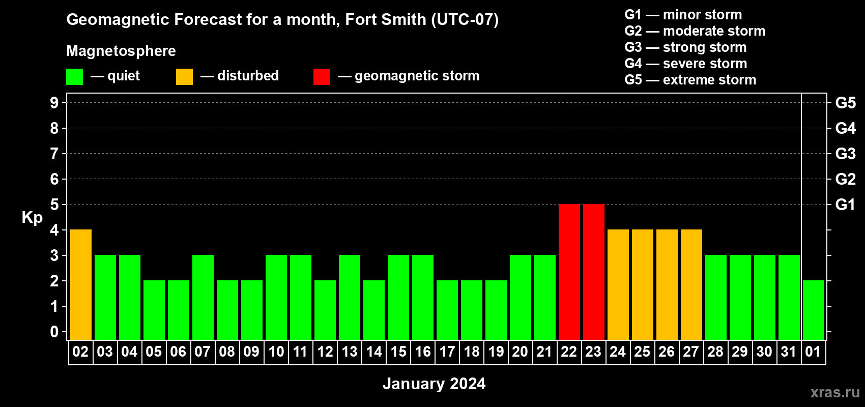Click the date label 15

(398, 352)
